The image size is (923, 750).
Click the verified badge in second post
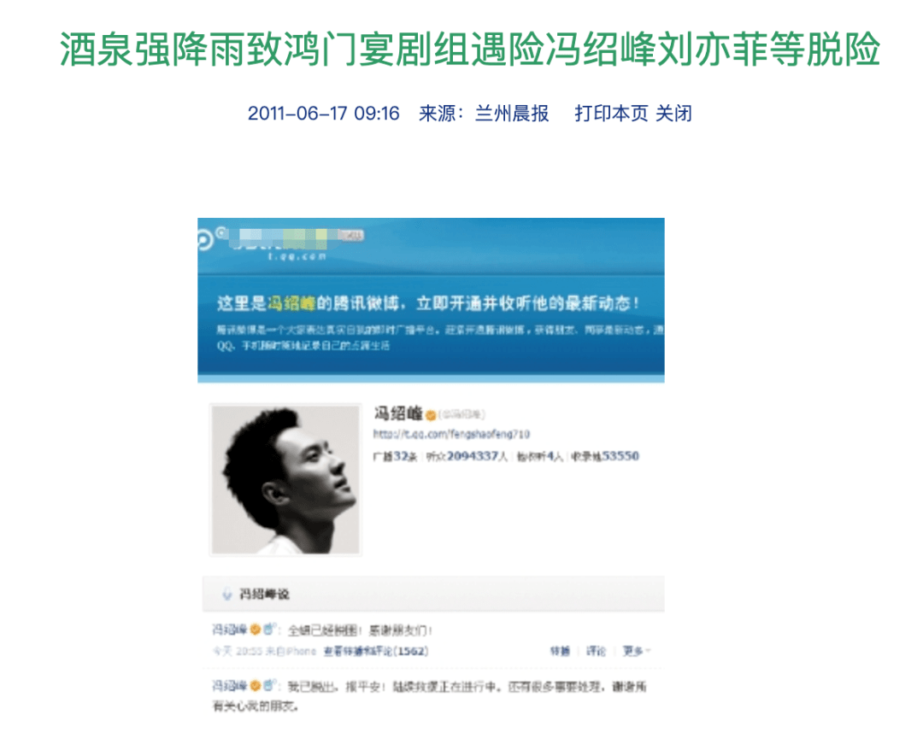(x=256, y=686)
